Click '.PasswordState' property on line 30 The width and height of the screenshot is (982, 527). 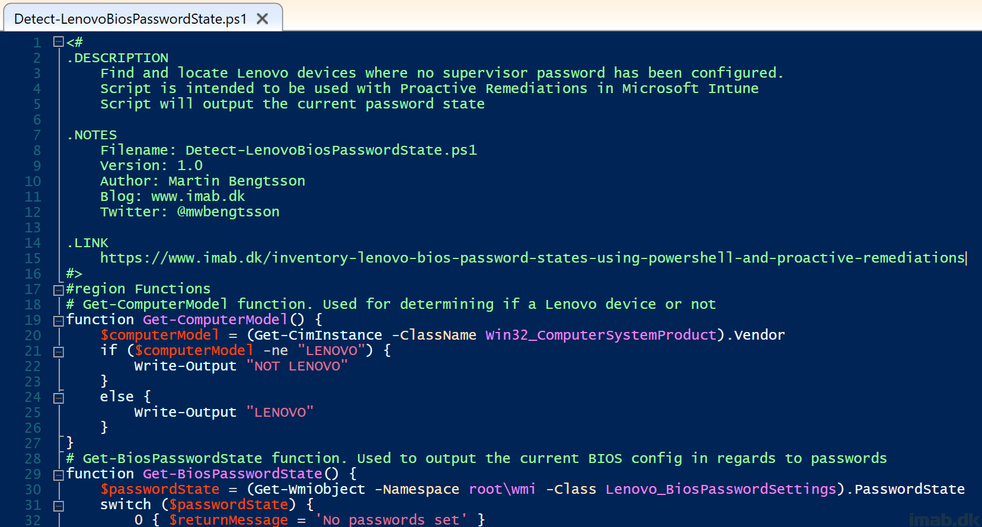click(905, 489)
